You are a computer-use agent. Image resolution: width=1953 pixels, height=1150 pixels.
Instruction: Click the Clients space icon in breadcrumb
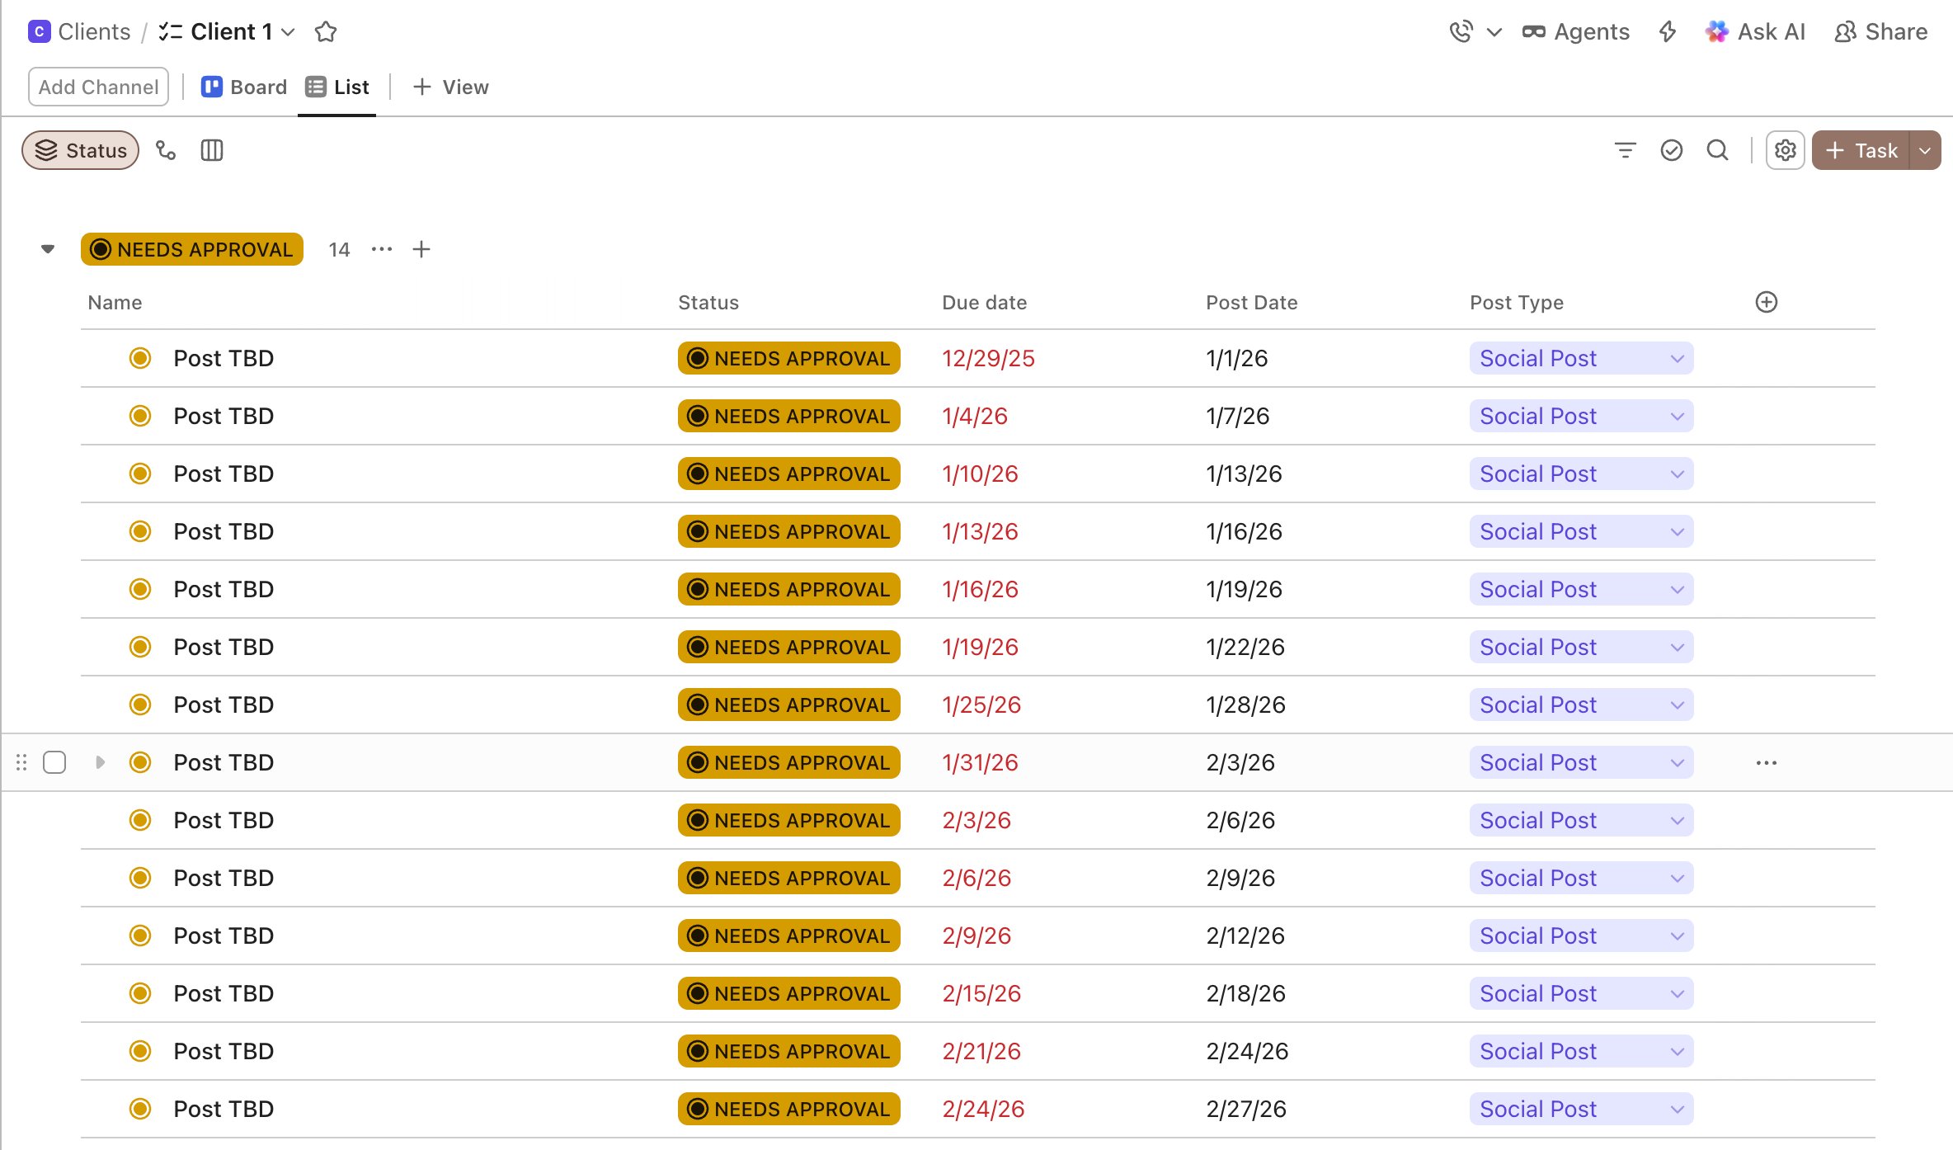[x=39, y=31]
